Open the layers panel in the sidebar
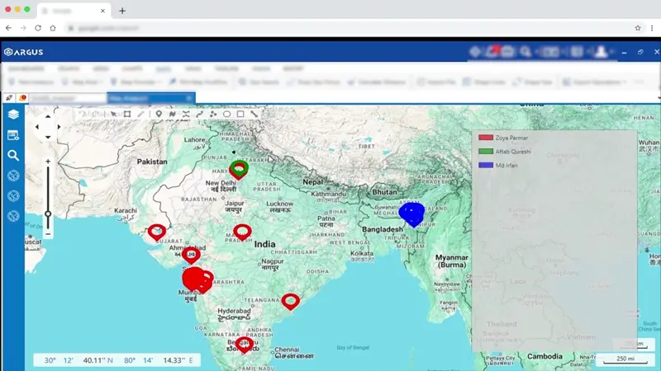661x371 pixels. pos(13,115)
